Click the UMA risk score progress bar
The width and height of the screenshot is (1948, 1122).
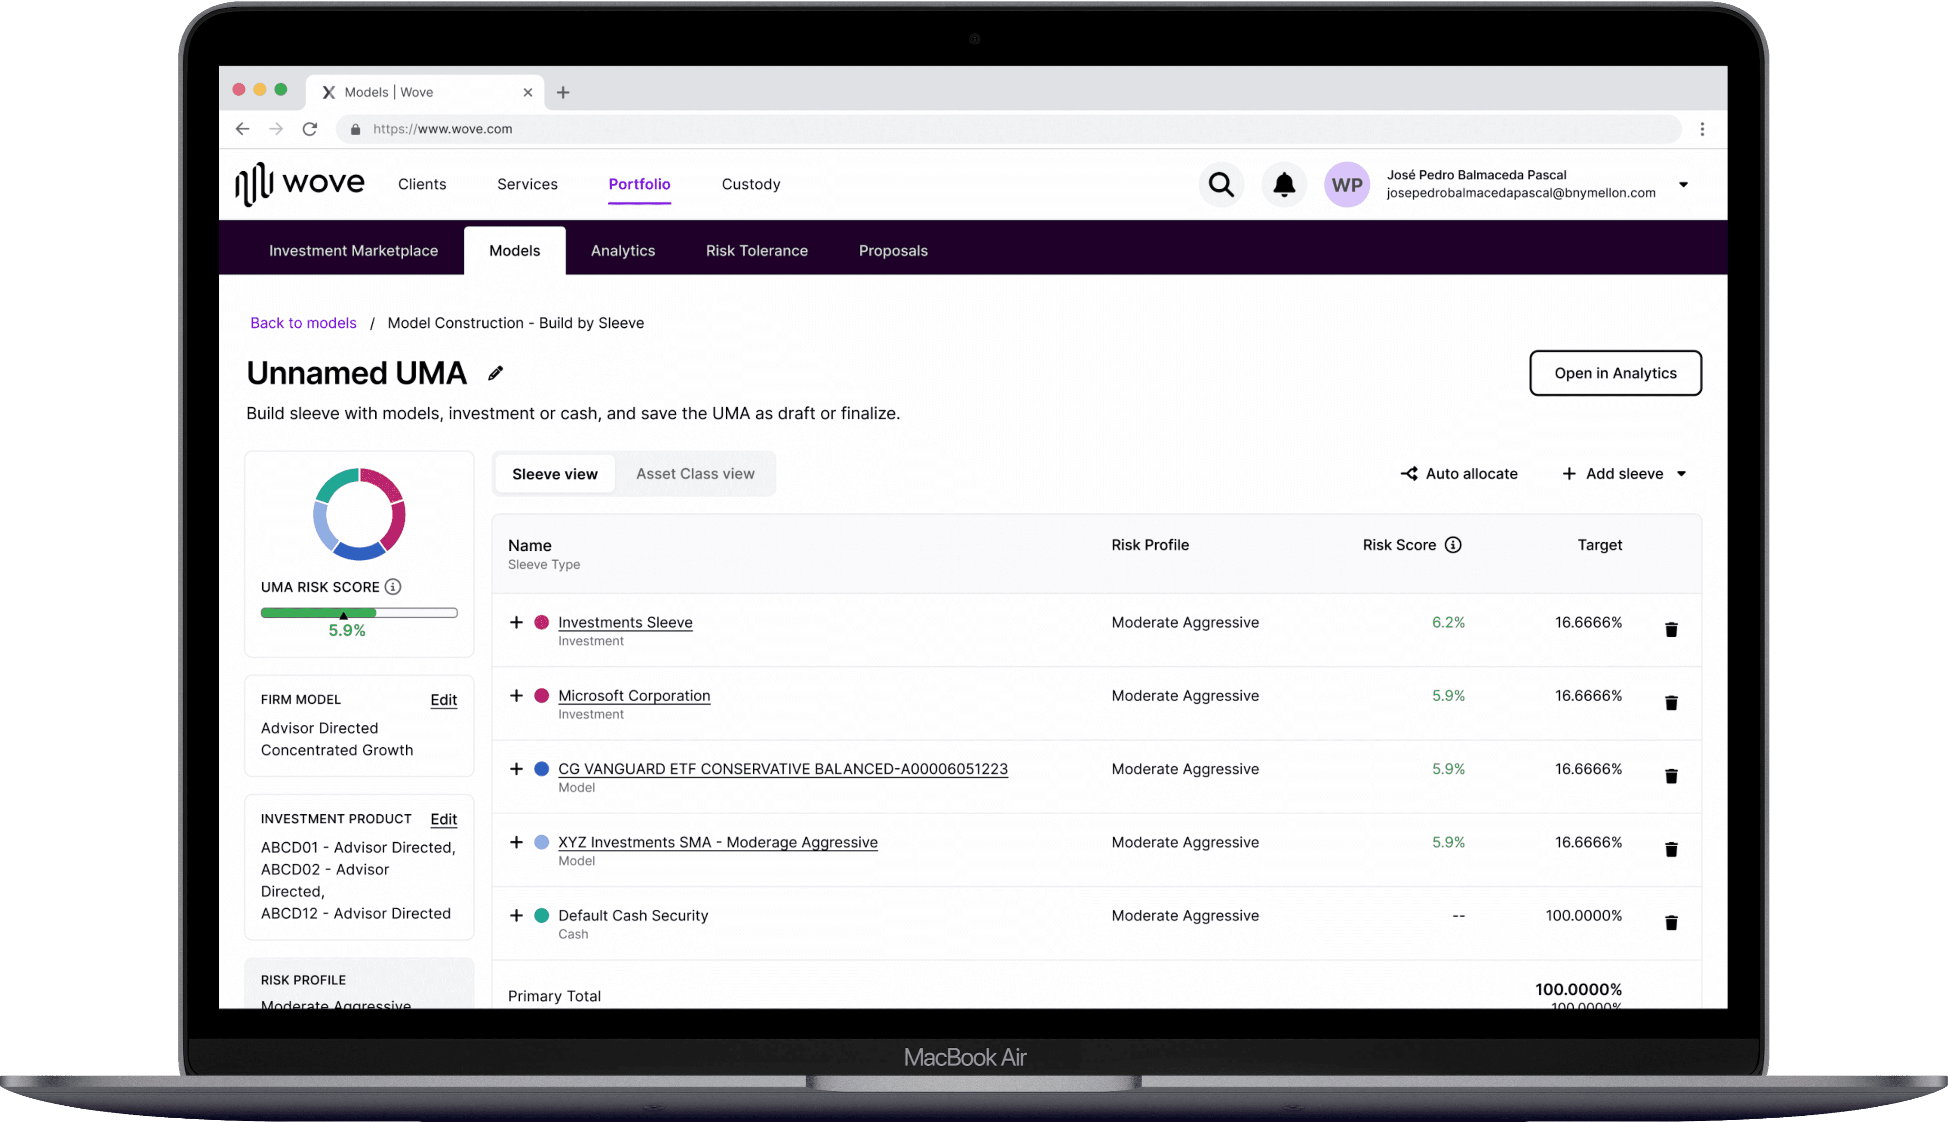[358, 613]
